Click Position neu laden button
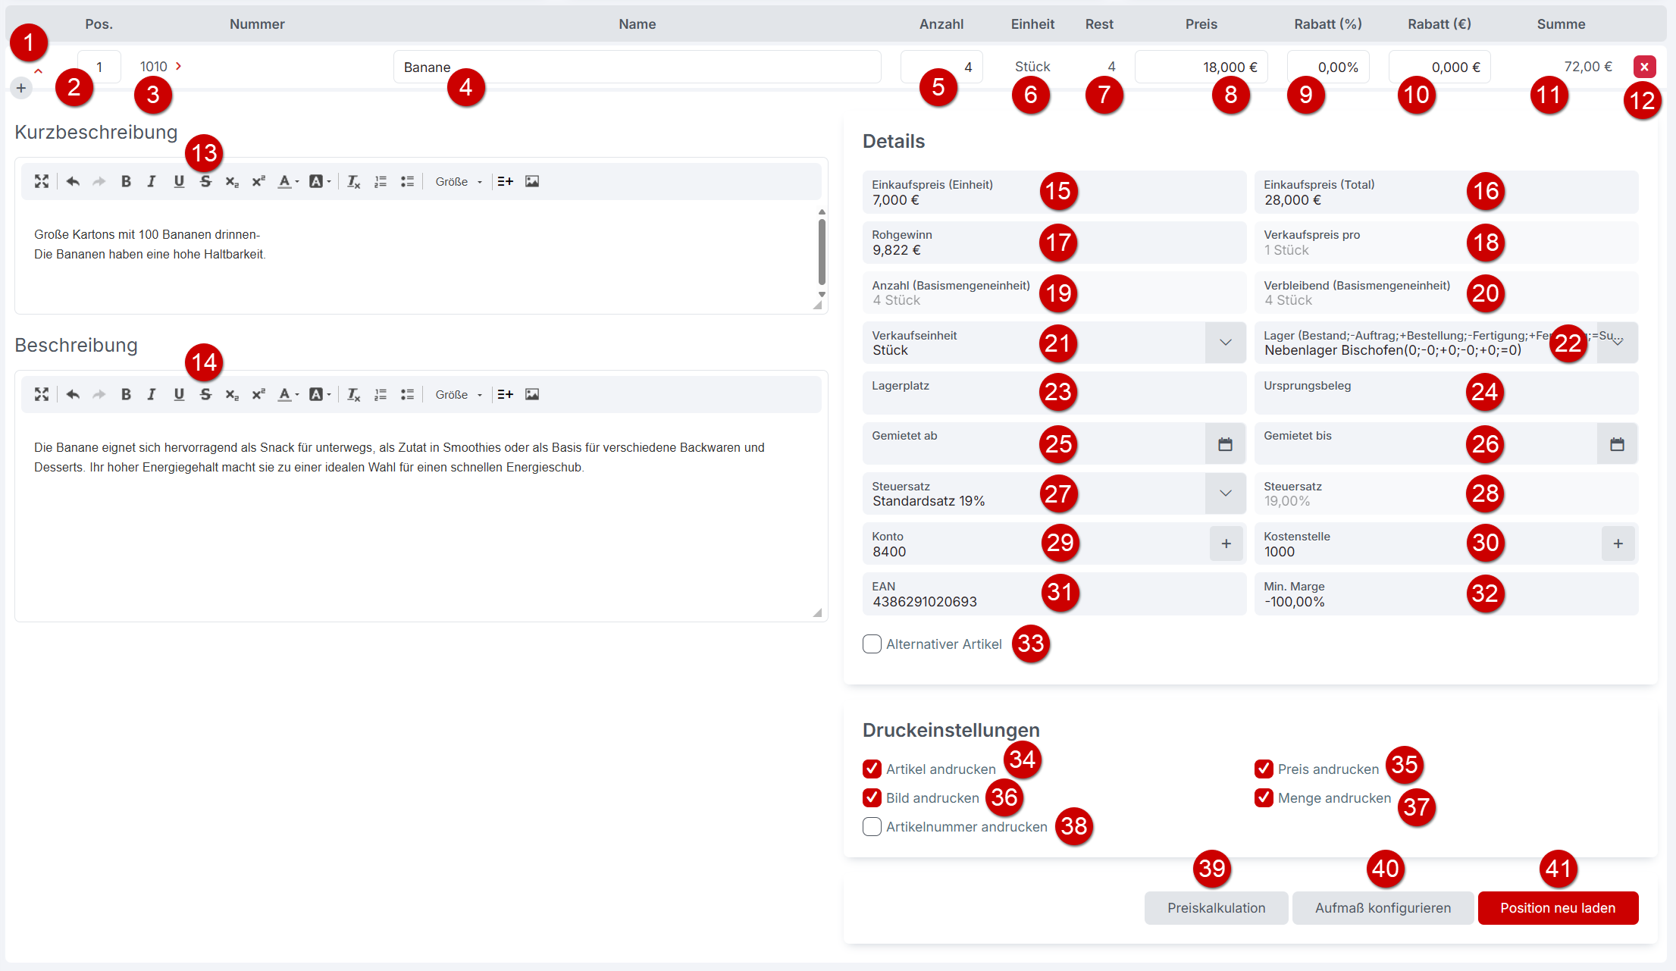This screenshot has height=971, width=1676. (1558, 908)
